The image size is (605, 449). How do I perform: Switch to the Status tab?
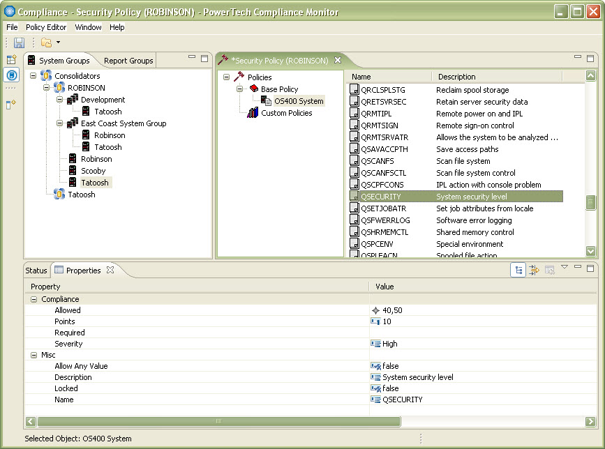(36, 271)
